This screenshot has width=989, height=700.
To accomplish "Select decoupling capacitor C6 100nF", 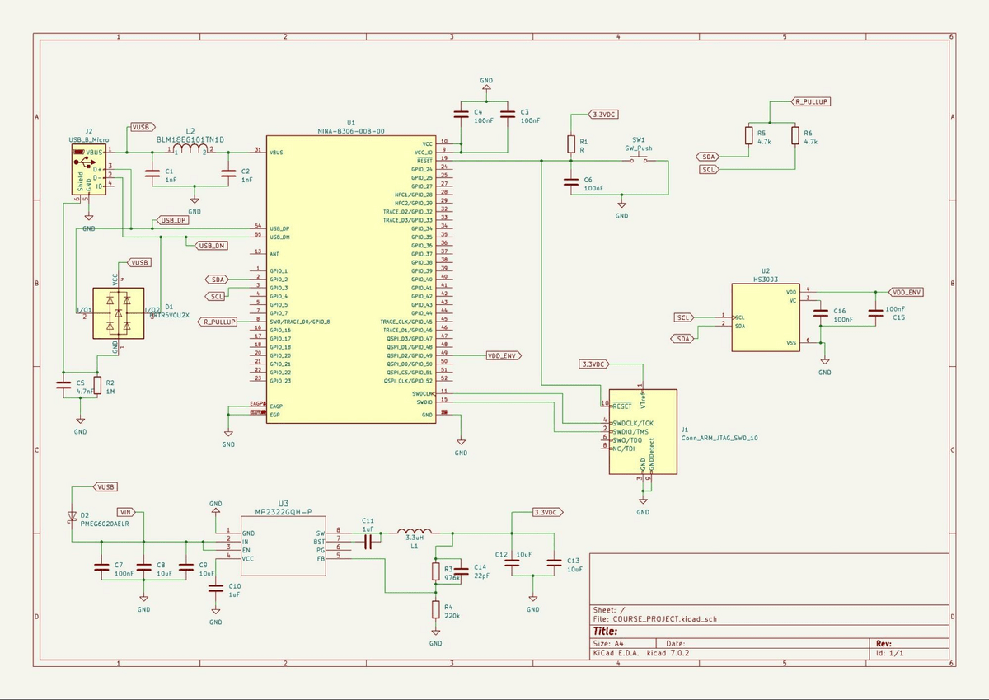I will pyautogui.click(x=573, y=183).
